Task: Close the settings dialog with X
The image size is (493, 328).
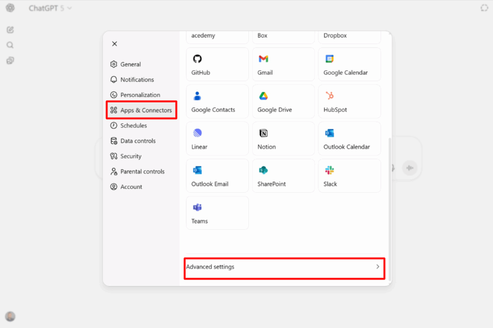Action: (115, 44)
